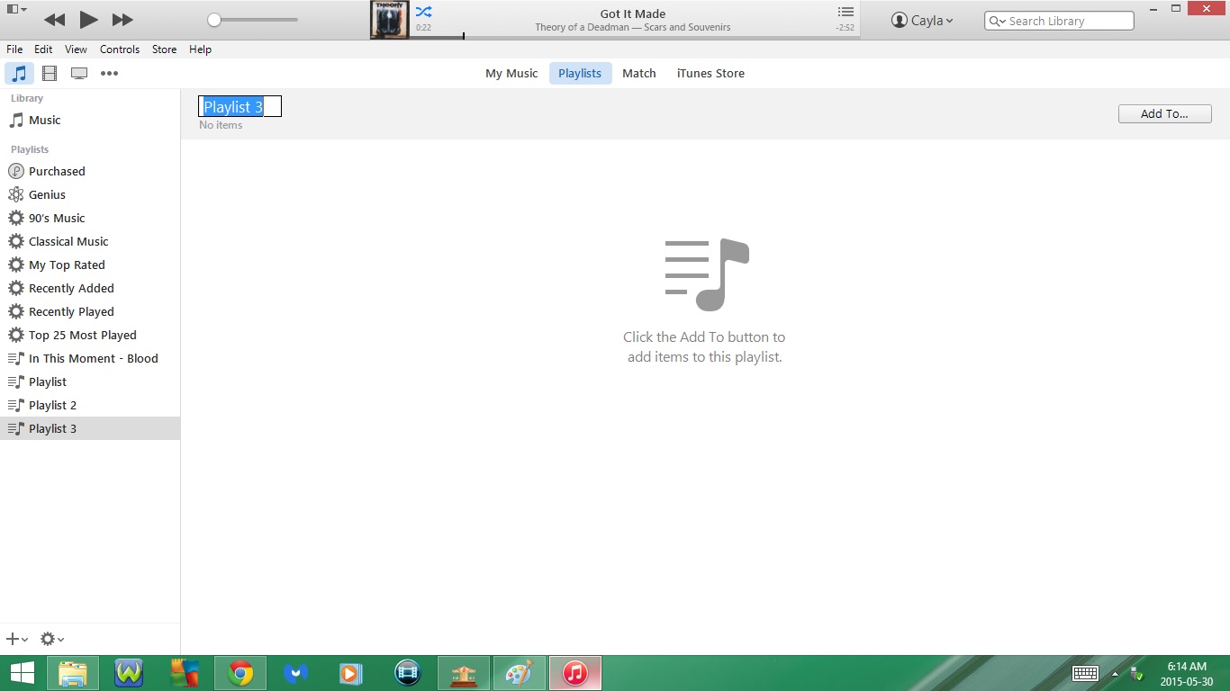1230x691 pixels.
Task: Open the film reel taskbar icon
Action: [x=408, y=673]
